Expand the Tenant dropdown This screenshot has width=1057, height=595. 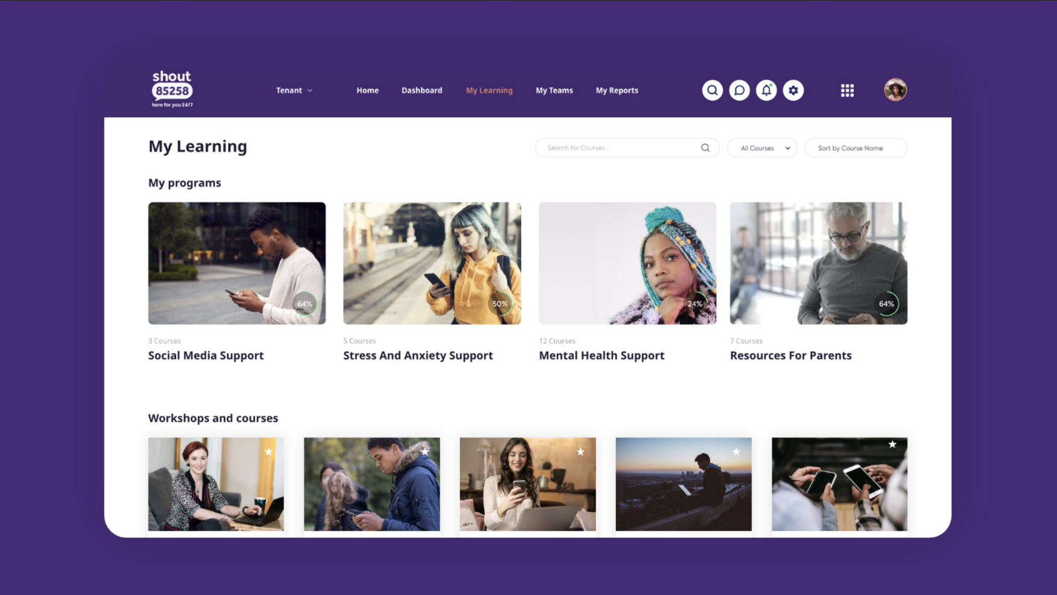(x=294, y=91)
